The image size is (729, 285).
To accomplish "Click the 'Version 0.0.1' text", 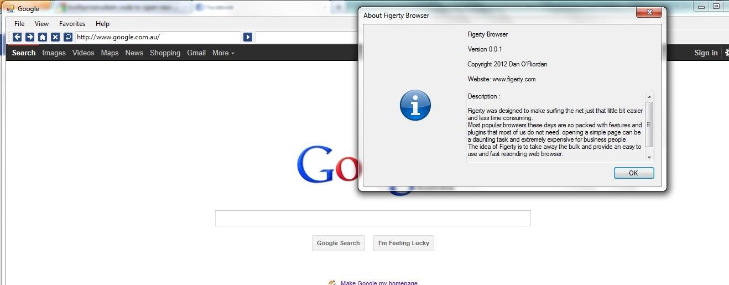I will point(485,49).
